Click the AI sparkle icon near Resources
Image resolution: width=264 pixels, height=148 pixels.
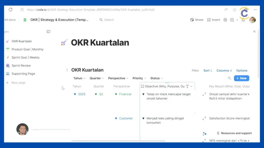(204, 134)
